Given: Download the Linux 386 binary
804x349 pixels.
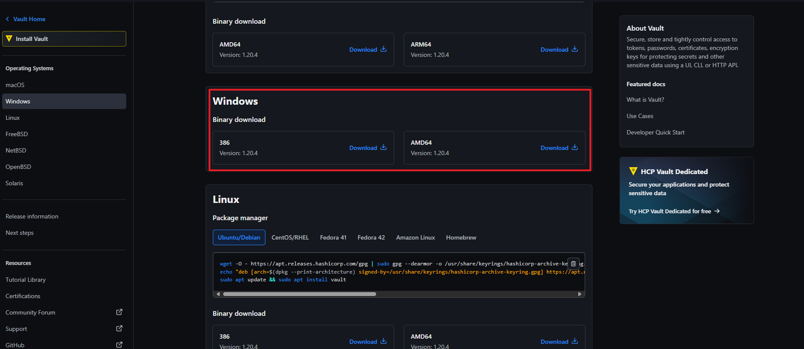Looking at the screenshot, I should point(368,342).
